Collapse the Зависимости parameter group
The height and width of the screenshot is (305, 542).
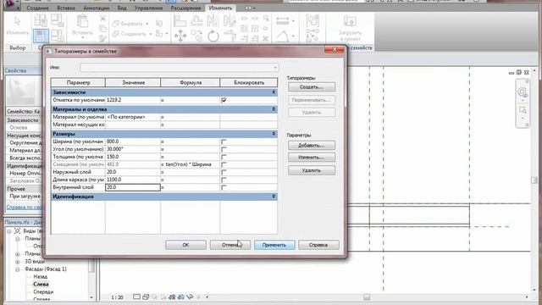tap(274, 92)
